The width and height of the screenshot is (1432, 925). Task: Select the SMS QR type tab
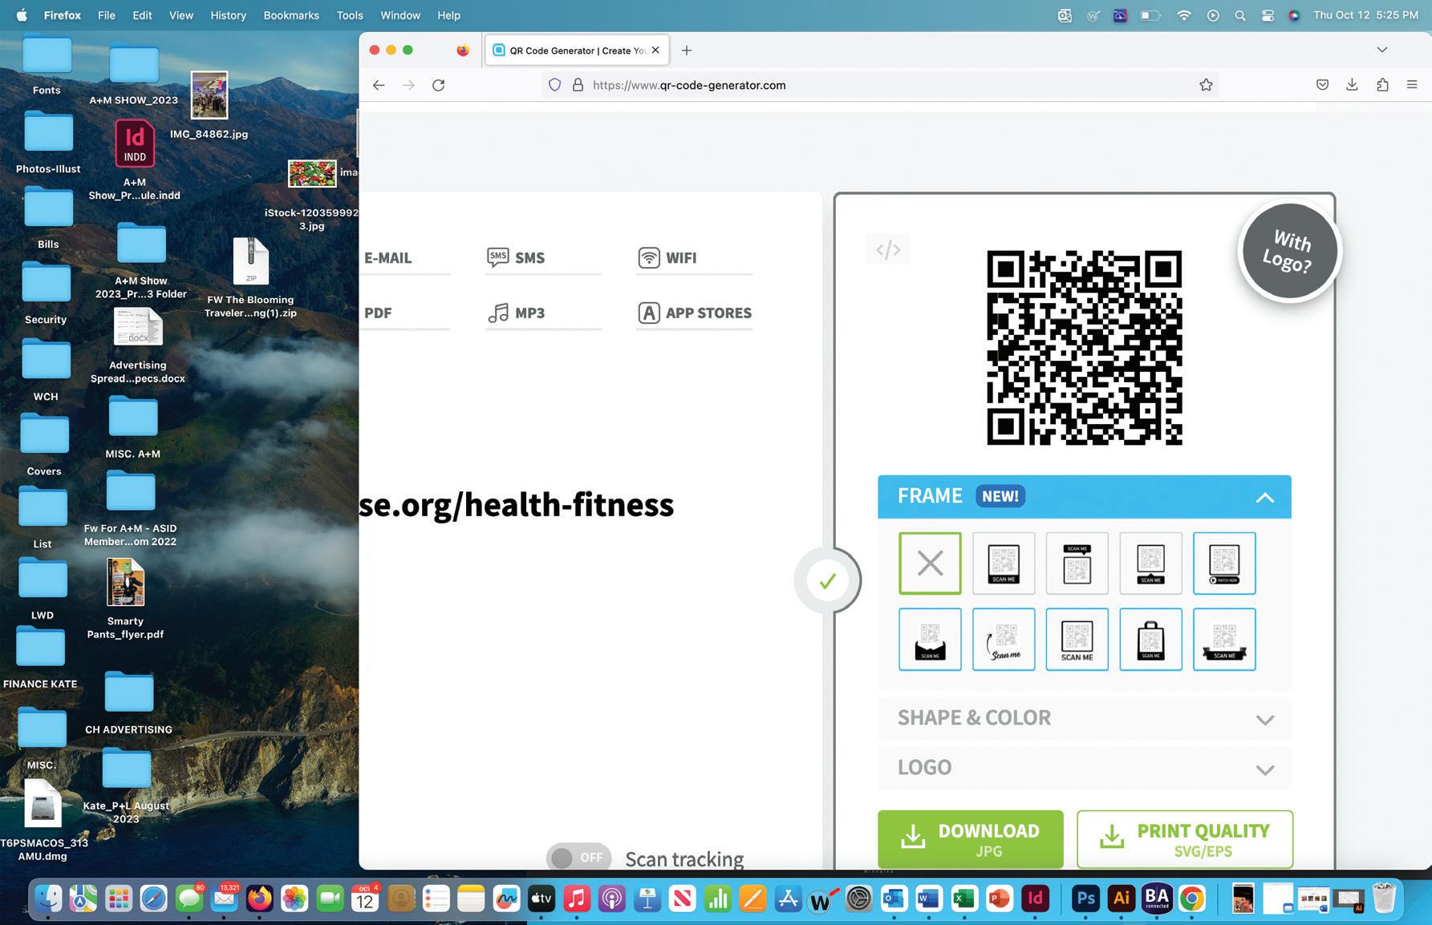[x=543, y=258]
